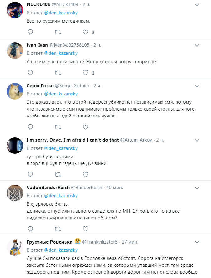
Task: Expand the menu chevron on Серж Готье's tweet
Action: (197, 86)
